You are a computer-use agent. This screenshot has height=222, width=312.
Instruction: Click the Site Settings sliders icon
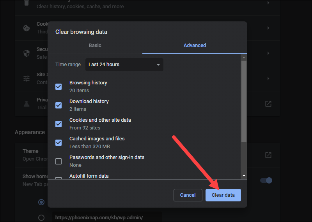click(x=27, y=79)
